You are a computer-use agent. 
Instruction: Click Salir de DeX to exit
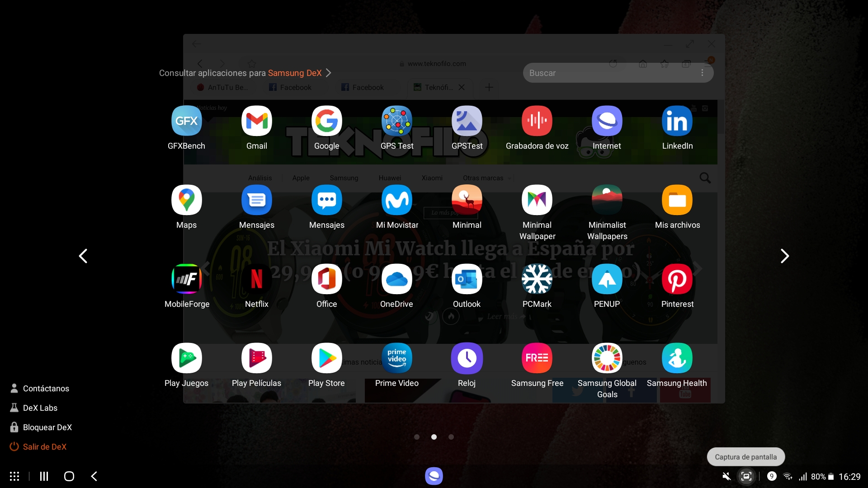[38, 447]
